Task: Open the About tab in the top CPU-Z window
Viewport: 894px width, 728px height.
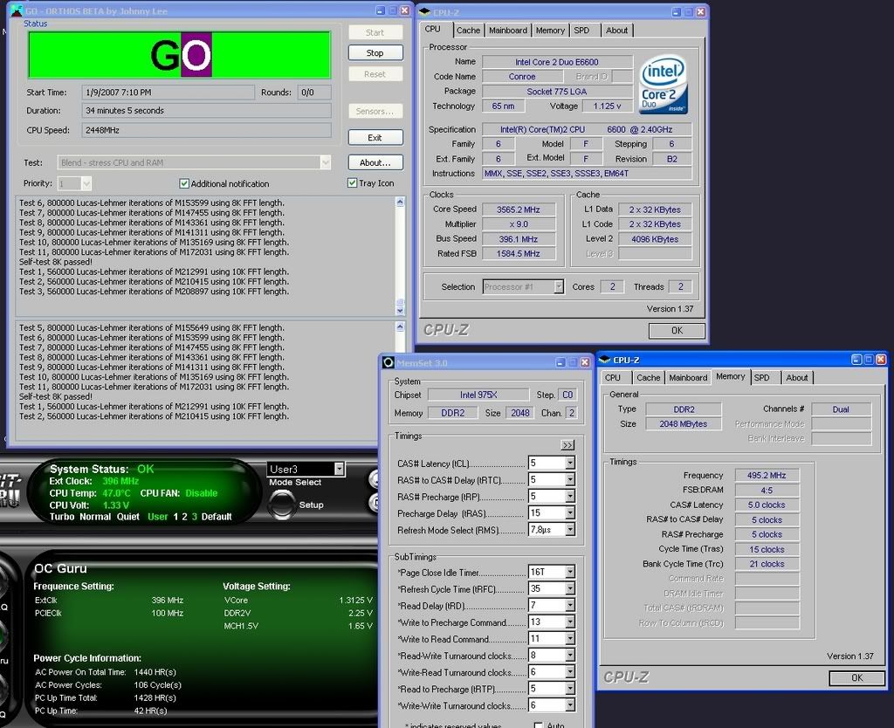Action: pyautogui.click(x=616, y=31)
